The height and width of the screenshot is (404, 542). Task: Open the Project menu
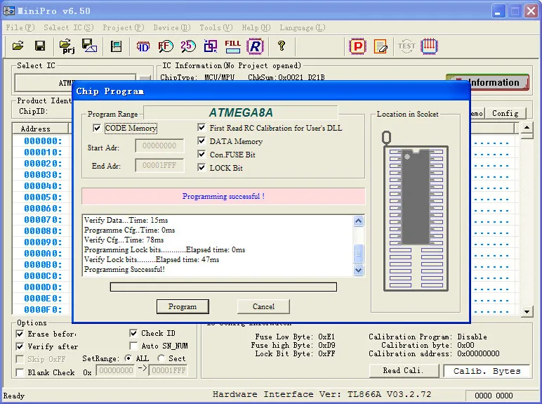tap(123, 27)
